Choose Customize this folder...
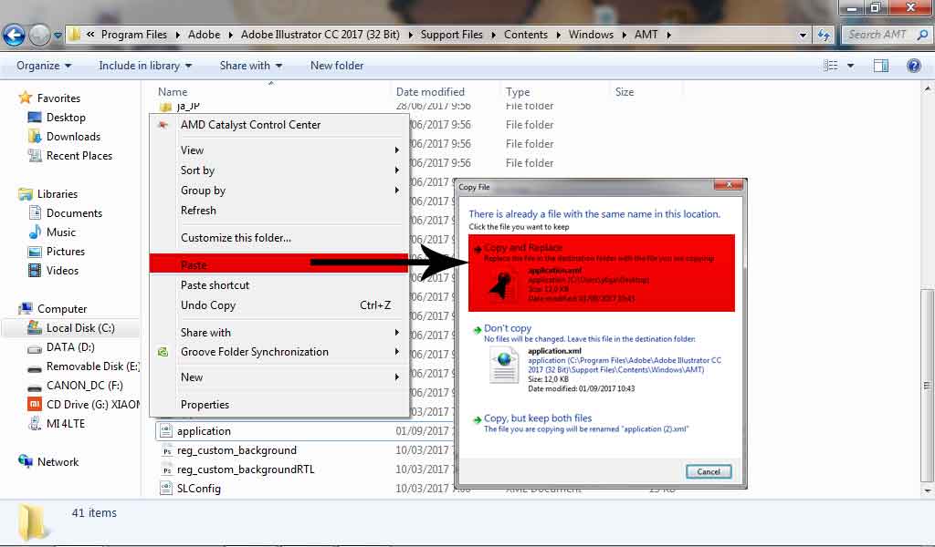Viewport: 935px width, 547px height. 278,238
